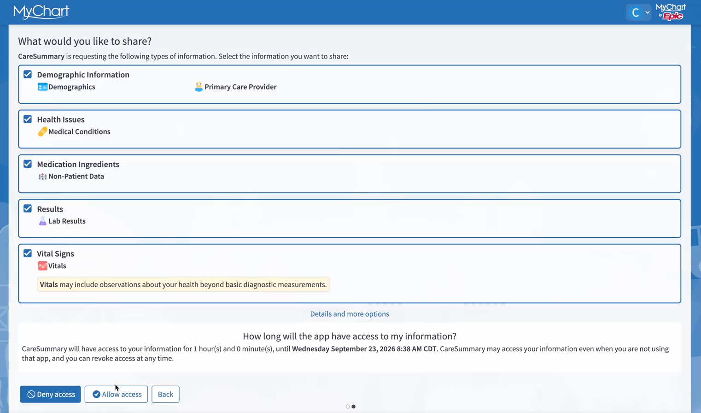Click the Demographics card icon
The width and height of the screenshot is (701, 413).
[x=42, y=87]
